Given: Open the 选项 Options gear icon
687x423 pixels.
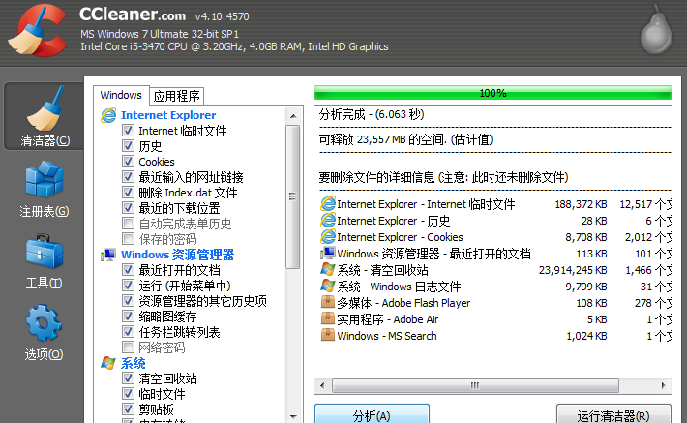Looking at the screenshot, I should (x=44, y=323).
